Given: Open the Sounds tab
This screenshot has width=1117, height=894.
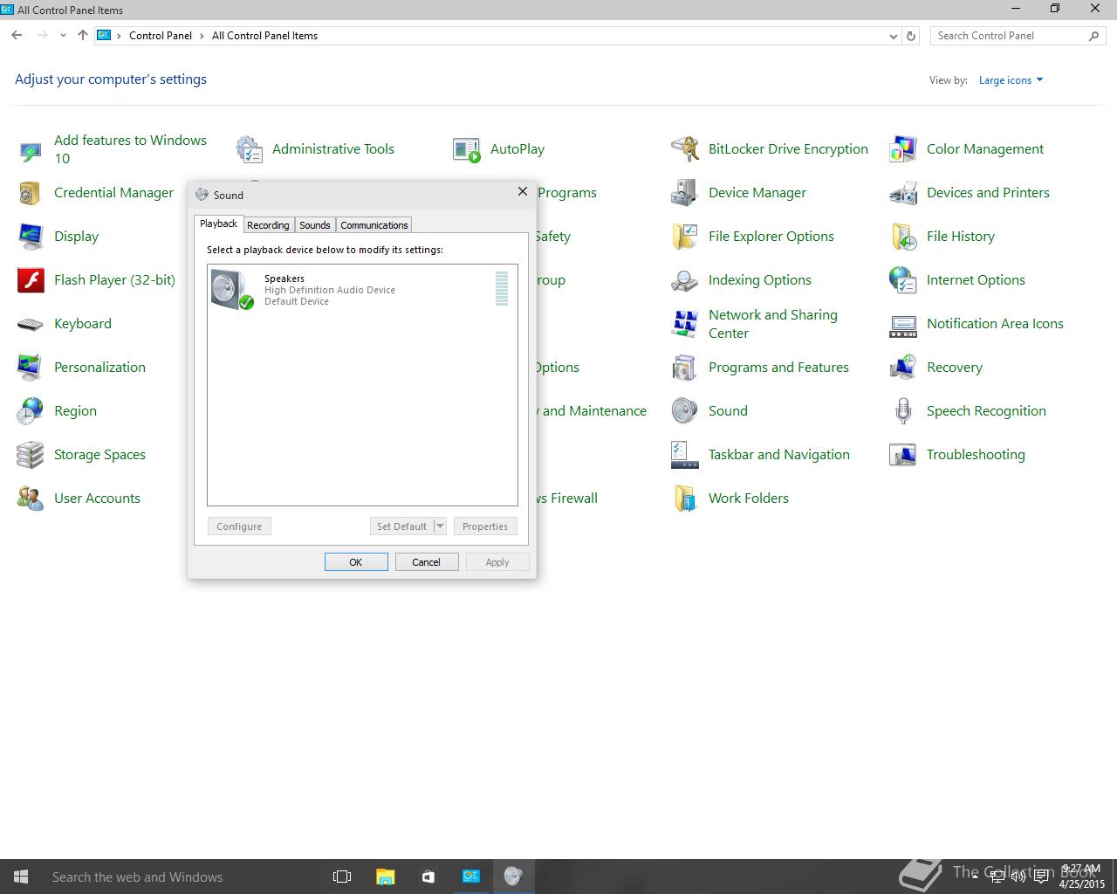Looking at the screenshot, I should click(314, 225).
